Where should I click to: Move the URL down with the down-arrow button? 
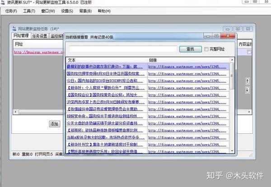(x=248, y=90)
